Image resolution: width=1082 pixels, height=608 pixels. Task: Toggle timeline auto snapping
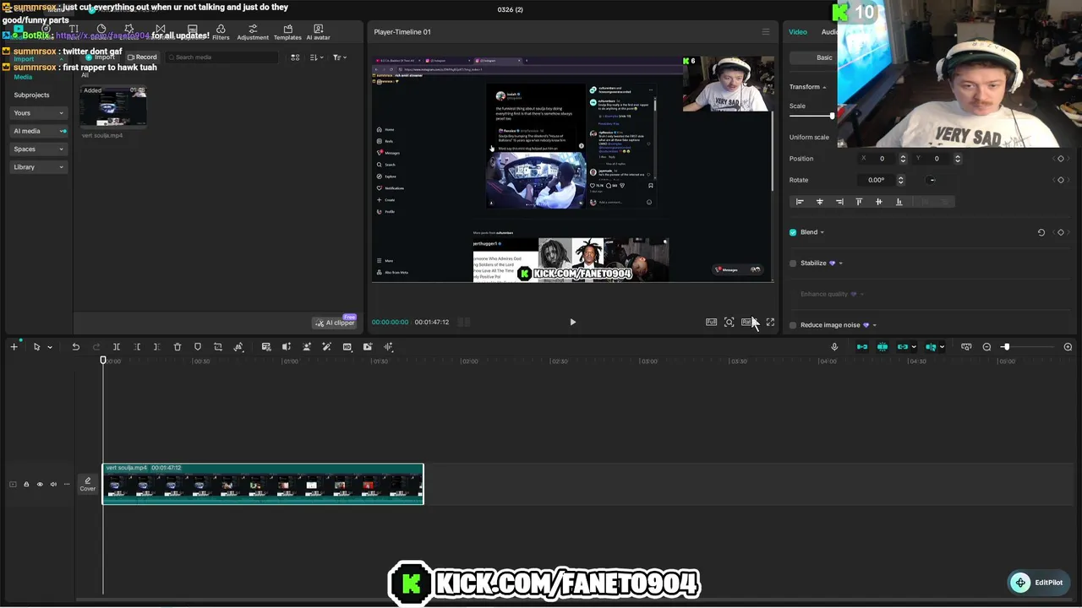(x=883, y=347)
